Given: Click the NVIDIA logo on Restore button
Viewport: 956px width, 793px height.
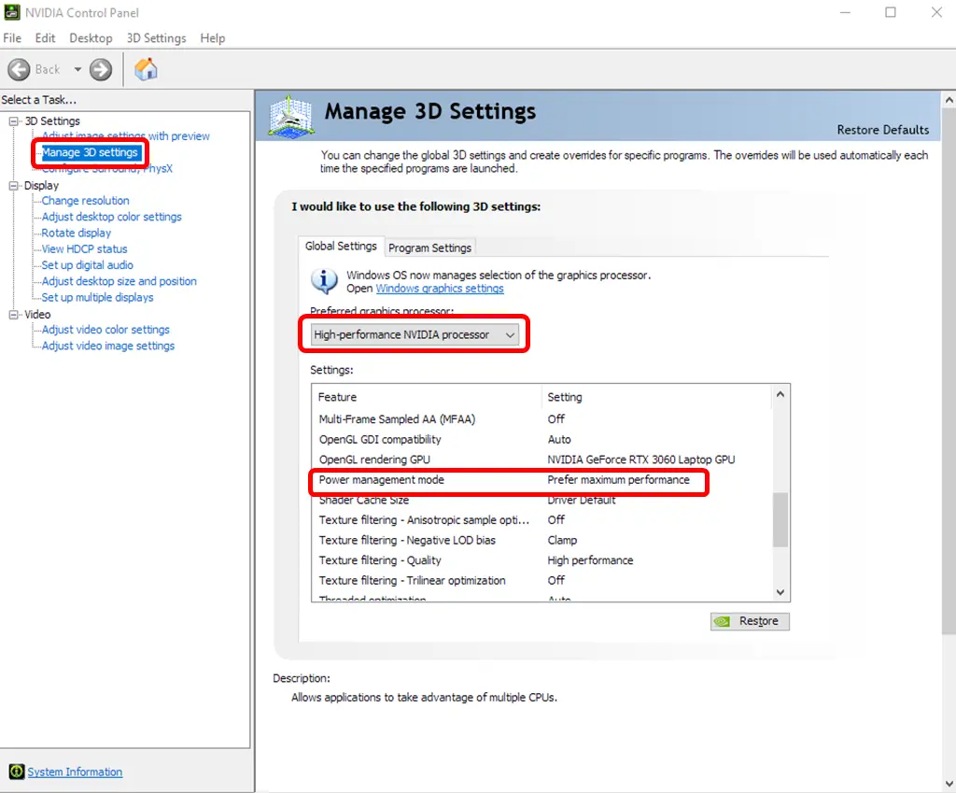Looking at the screenshot, I should pyautogui.click(x=723, y=621).
